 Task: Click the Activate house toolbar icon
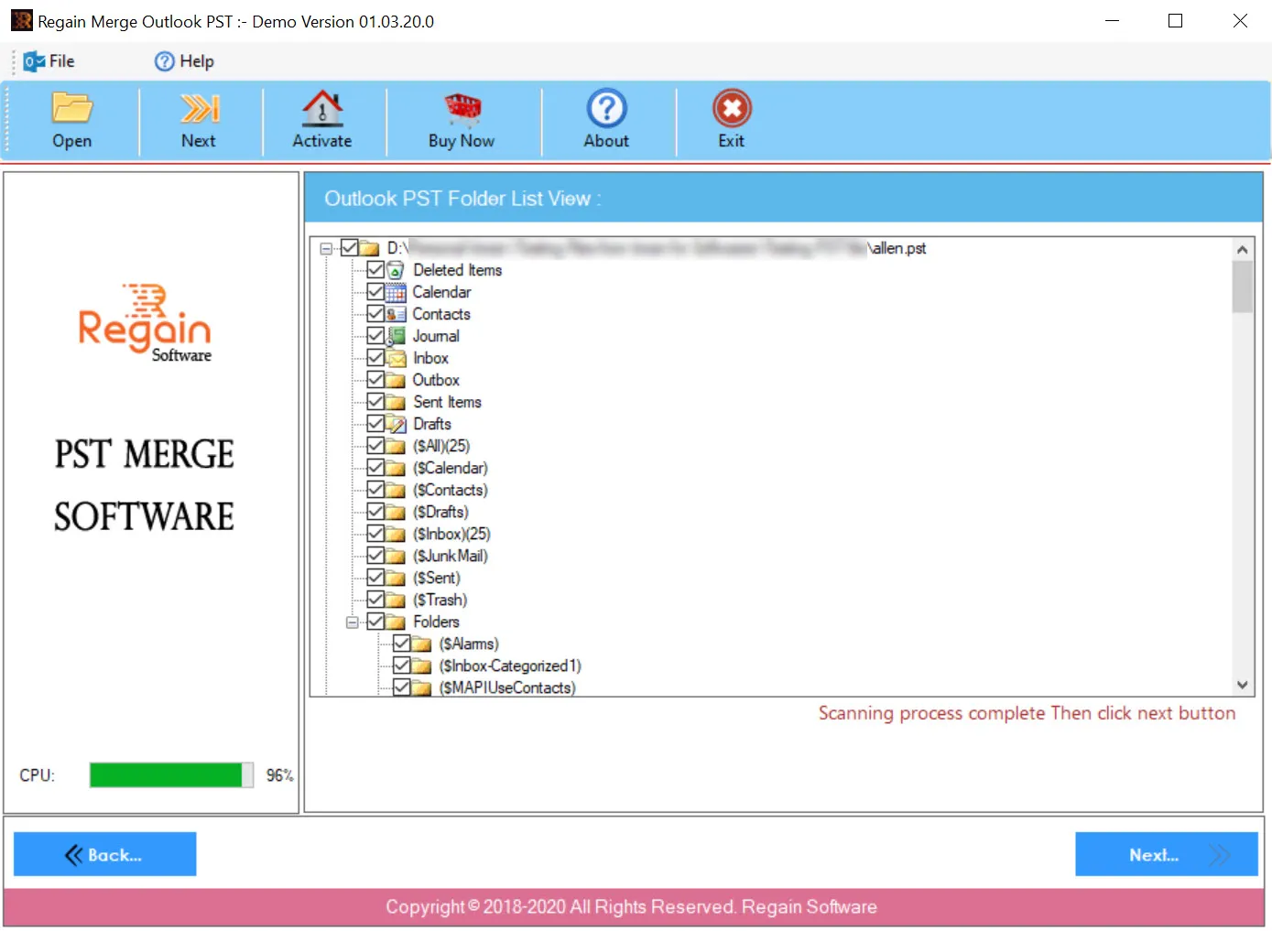click(322, 108)
